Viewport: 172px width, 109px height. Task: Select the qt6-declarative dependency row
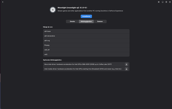coord(86,36)
